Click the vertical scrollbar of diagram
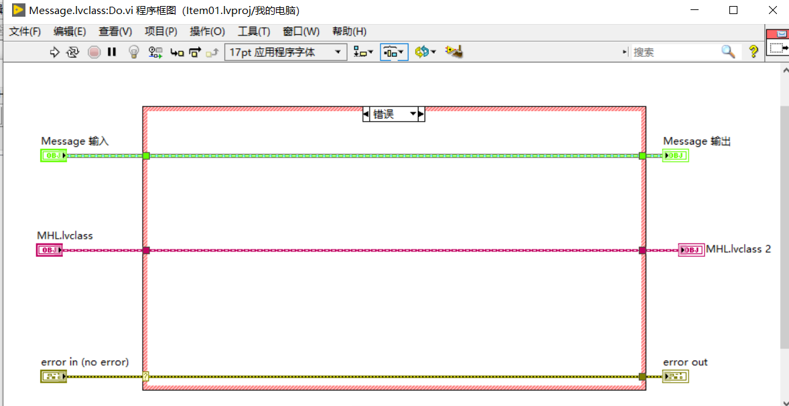789x406 pixels. [784, 226]
